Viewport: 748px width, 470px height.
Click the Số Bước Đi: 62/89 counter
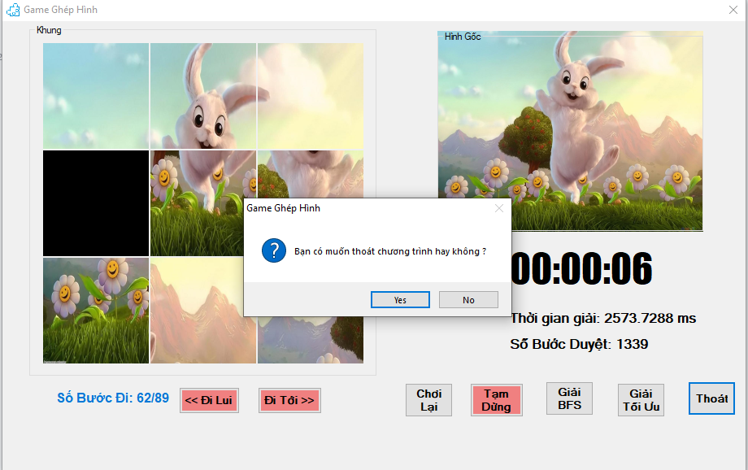tap(113, 398)
